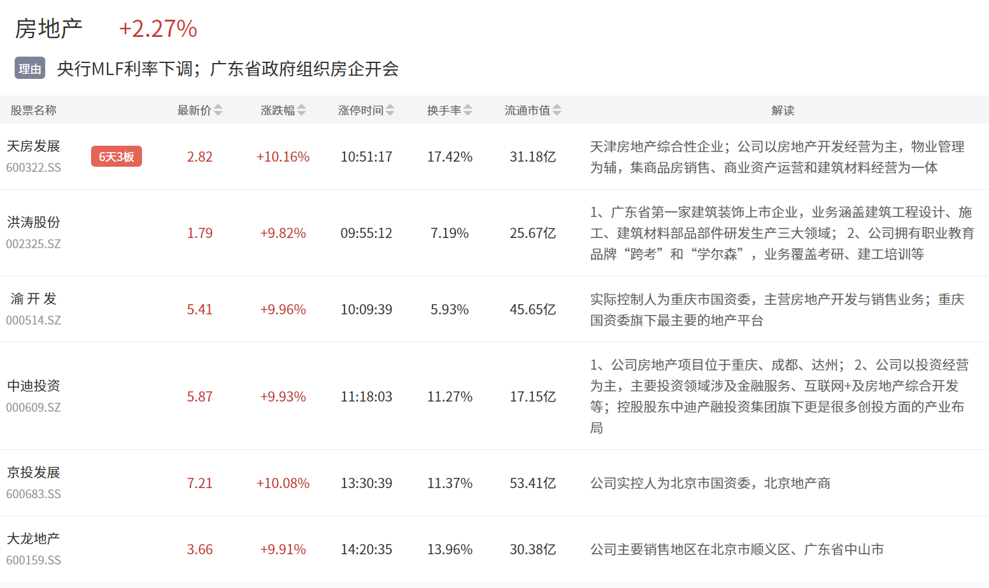Screen dimensions: 989x588
Task: Click the 公司主要销售地区在北京市顺义区 description
Action: pyautogui.click(x=737, y=549)
